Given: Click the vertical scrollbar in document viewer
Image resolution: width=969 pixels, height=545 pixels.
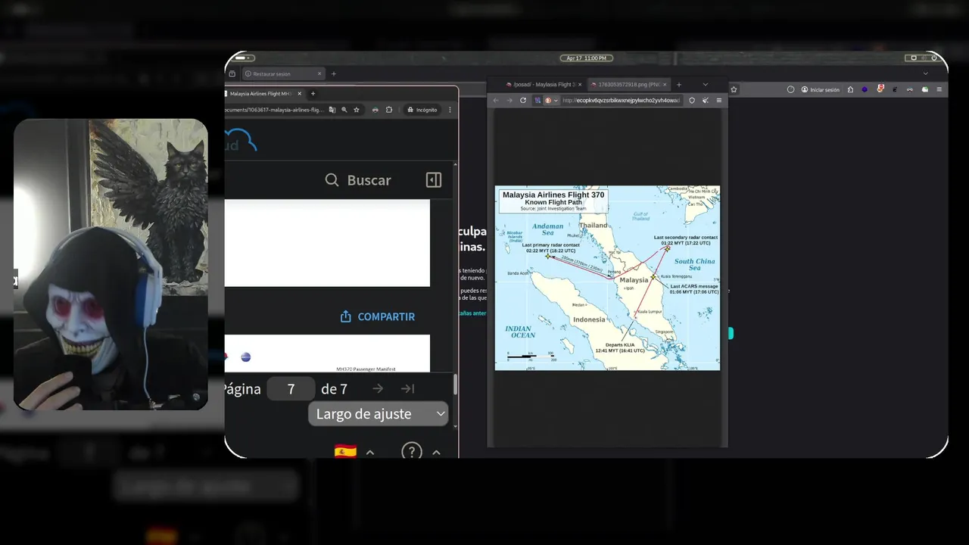Looking at the screenshot, I should [x=455, y=384].
